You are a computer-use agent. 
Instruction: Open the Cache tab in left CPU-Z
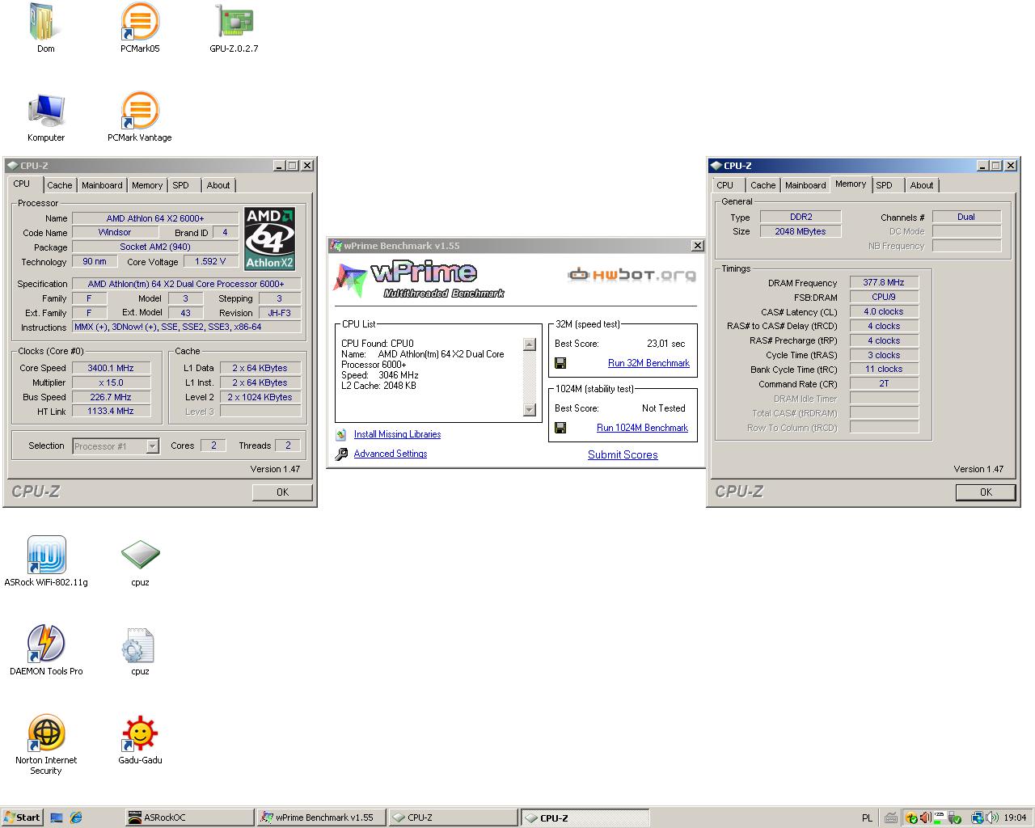[59, 185]
